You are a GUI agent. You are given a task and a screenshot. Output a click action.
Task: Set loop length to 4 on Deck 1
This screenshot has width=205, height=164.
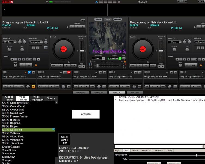coord(23,59)
